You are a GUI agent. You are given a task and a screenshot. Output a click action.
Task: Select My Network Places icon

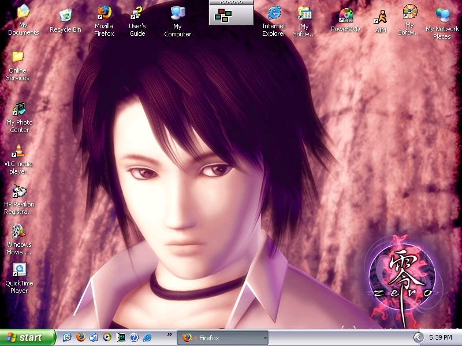coord(442,24)
